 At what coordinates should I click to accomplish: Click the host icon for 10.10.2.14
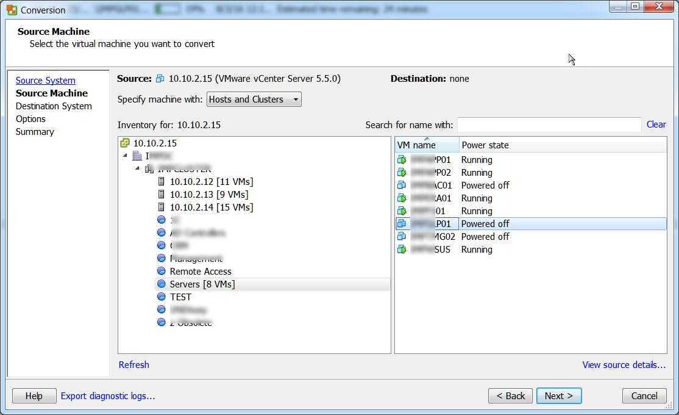pyautogui.click(x=161, y=207)
